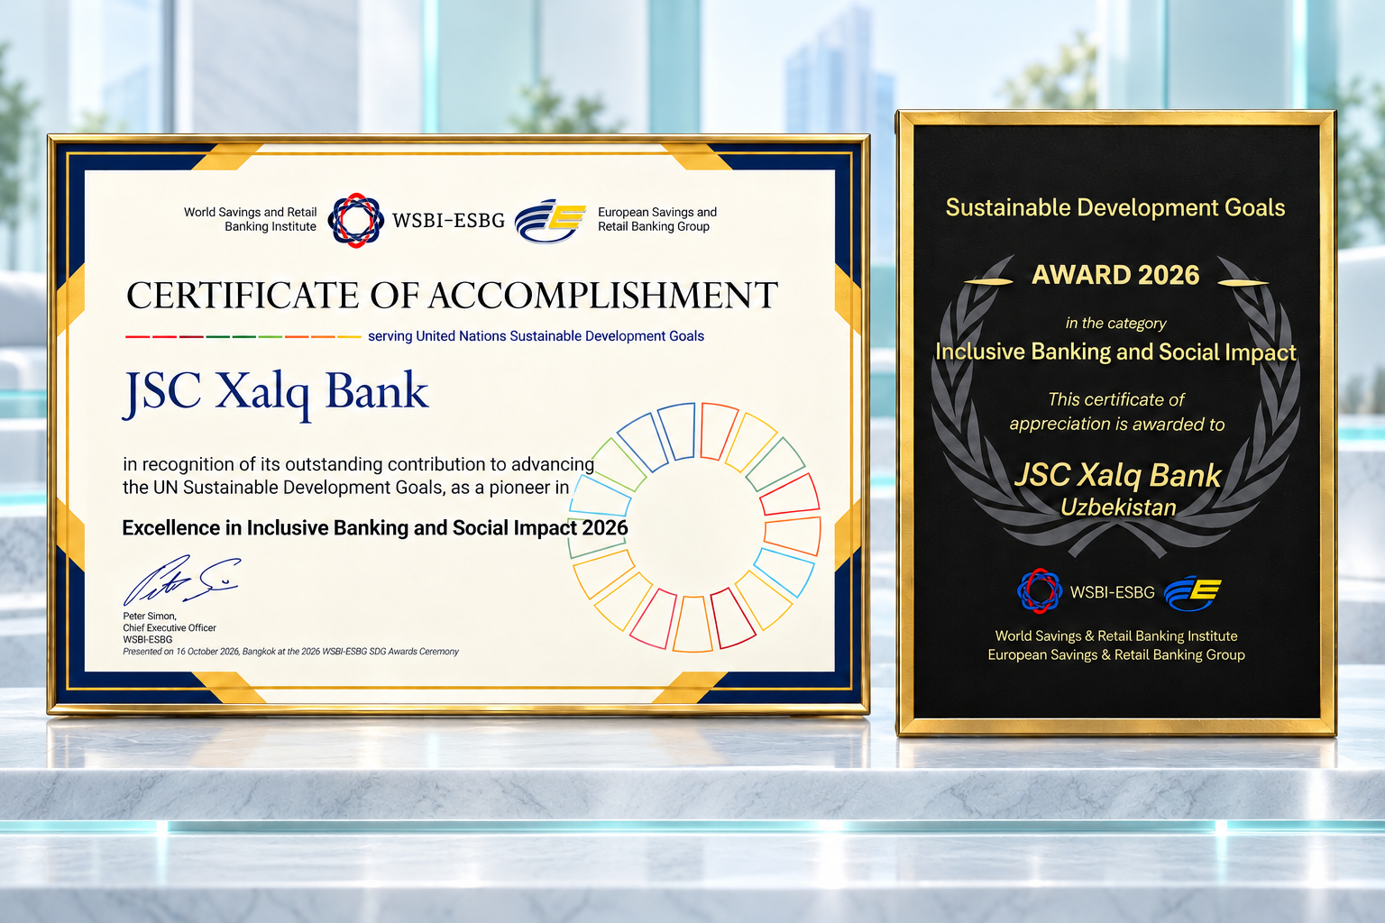Viewport: 1385px width, 923px height.
Task: Click the "Chief Executive Officer" title line
Action: [x=170, y=628]
